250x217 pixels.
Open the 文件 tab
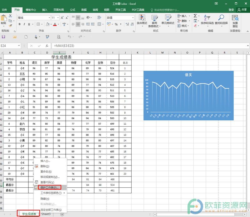coord(4,10)
